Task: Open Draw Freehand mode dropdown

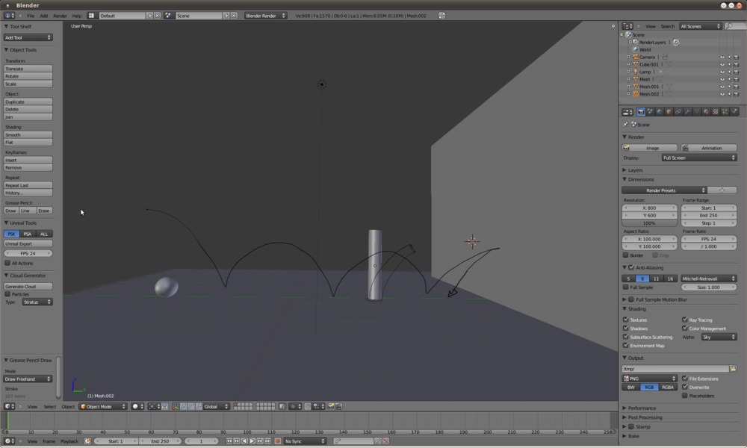Action: pos(28,379)
